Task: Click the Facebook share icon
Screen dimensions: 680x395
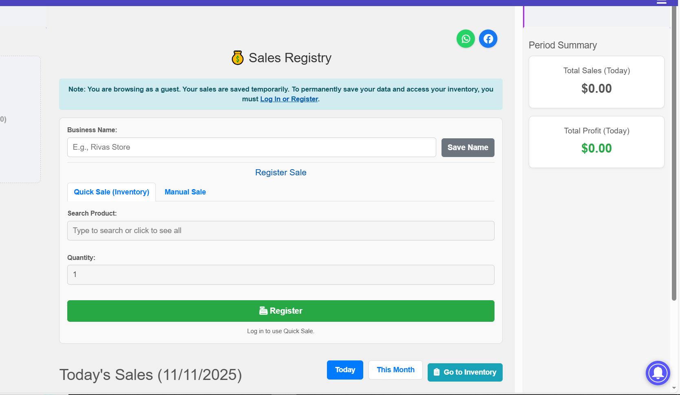Action: [x=488, y=39]
